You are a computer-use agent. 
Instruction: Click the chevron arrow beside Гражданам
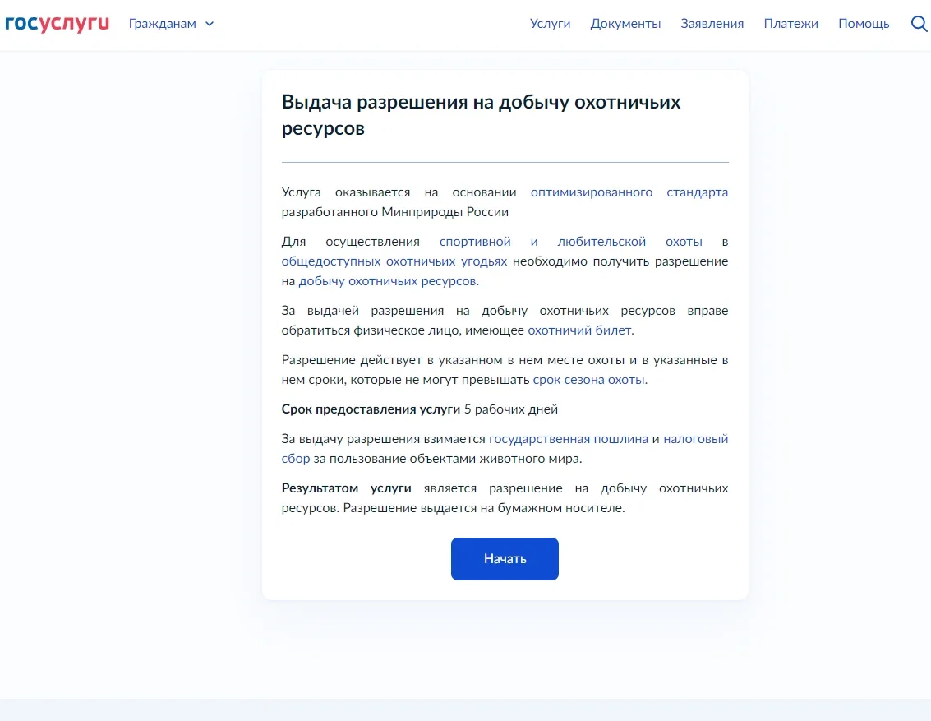tap(210, 24)
